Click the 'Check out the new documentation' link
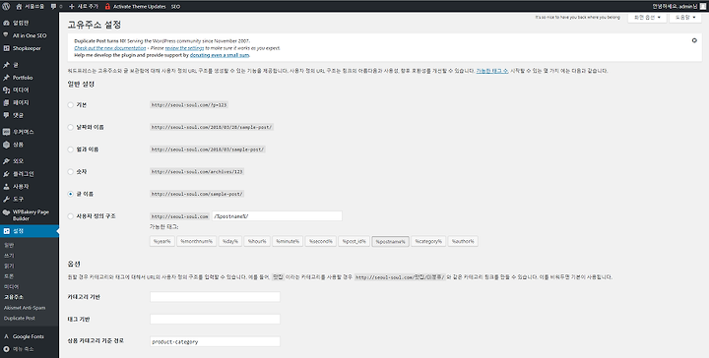 coord(110,48)
